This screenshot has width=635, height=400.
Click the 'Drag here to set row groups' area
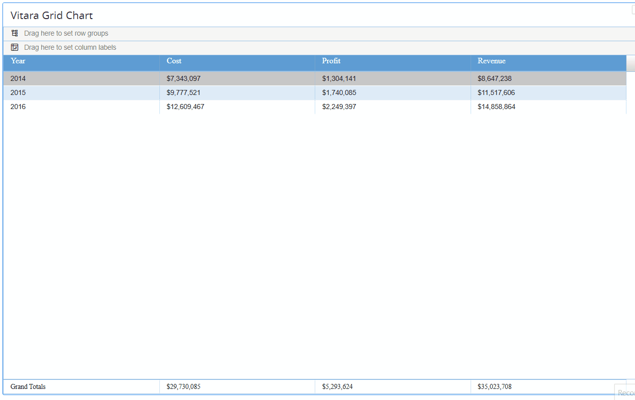click(x=66, y=33)
